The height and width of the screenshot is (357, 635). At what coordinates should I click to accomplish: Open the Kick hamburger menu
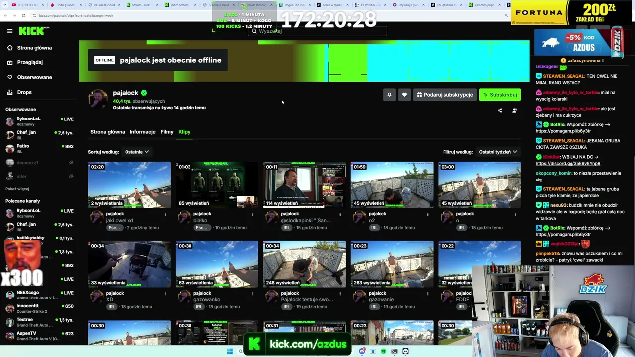click(9, 31)
